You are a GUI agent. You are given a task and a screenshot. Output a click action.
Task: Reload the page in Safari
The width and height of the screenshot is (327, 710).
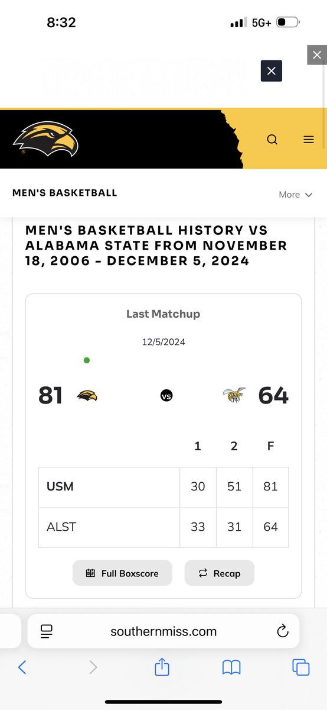coord(282,631)
